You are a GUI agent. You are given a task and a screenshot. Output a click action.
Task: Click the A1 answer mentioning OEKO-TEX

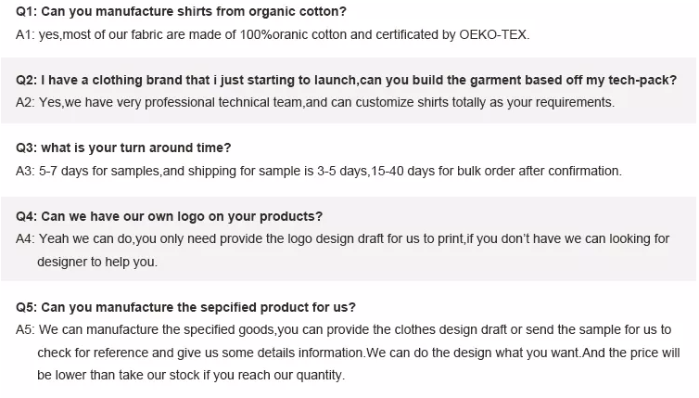point(273,35)
